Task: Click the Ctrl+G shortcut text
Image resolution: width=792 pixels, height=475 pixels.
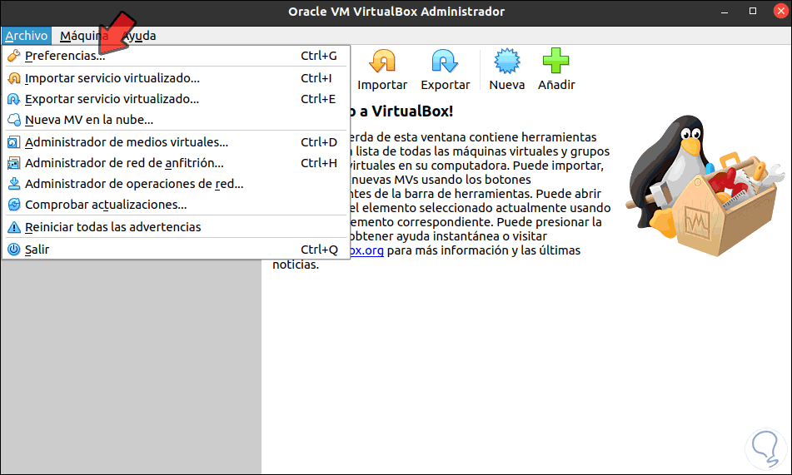Action: pos(319,56)
